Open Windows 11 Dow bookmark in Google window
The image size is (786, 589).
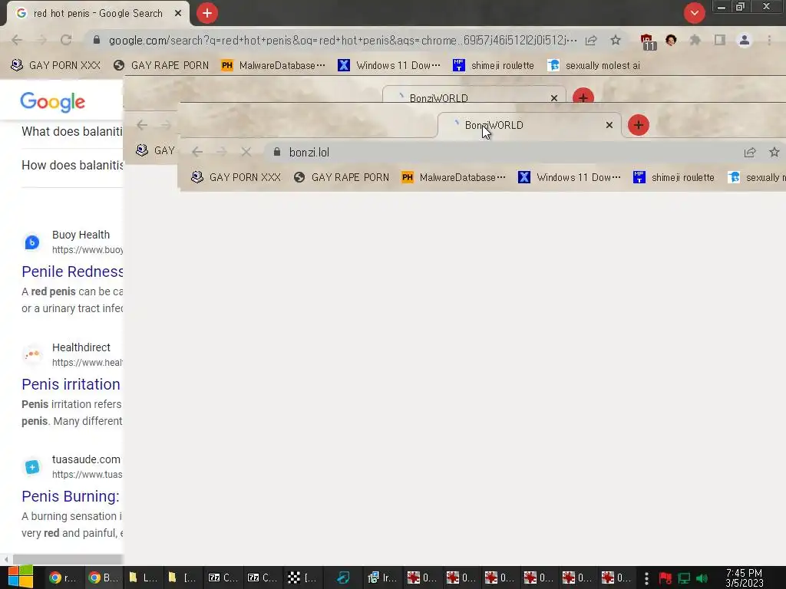click(x=388, y=66)
